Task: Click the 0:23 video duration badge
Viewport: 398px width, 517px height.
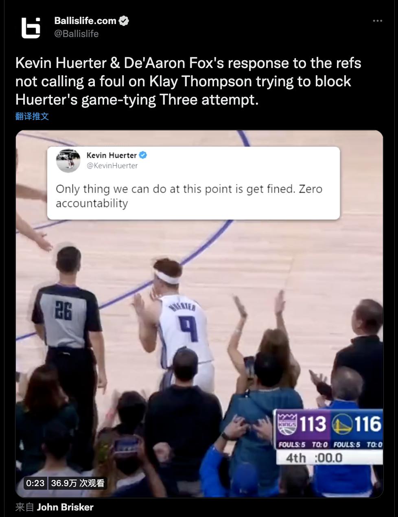Action: tap(35, 483)
